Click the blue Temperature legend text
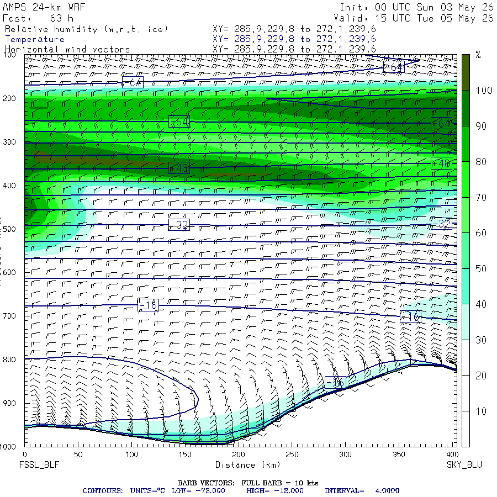Image resolution: width=497 pixels, height=497 pixels. (35, 39)
